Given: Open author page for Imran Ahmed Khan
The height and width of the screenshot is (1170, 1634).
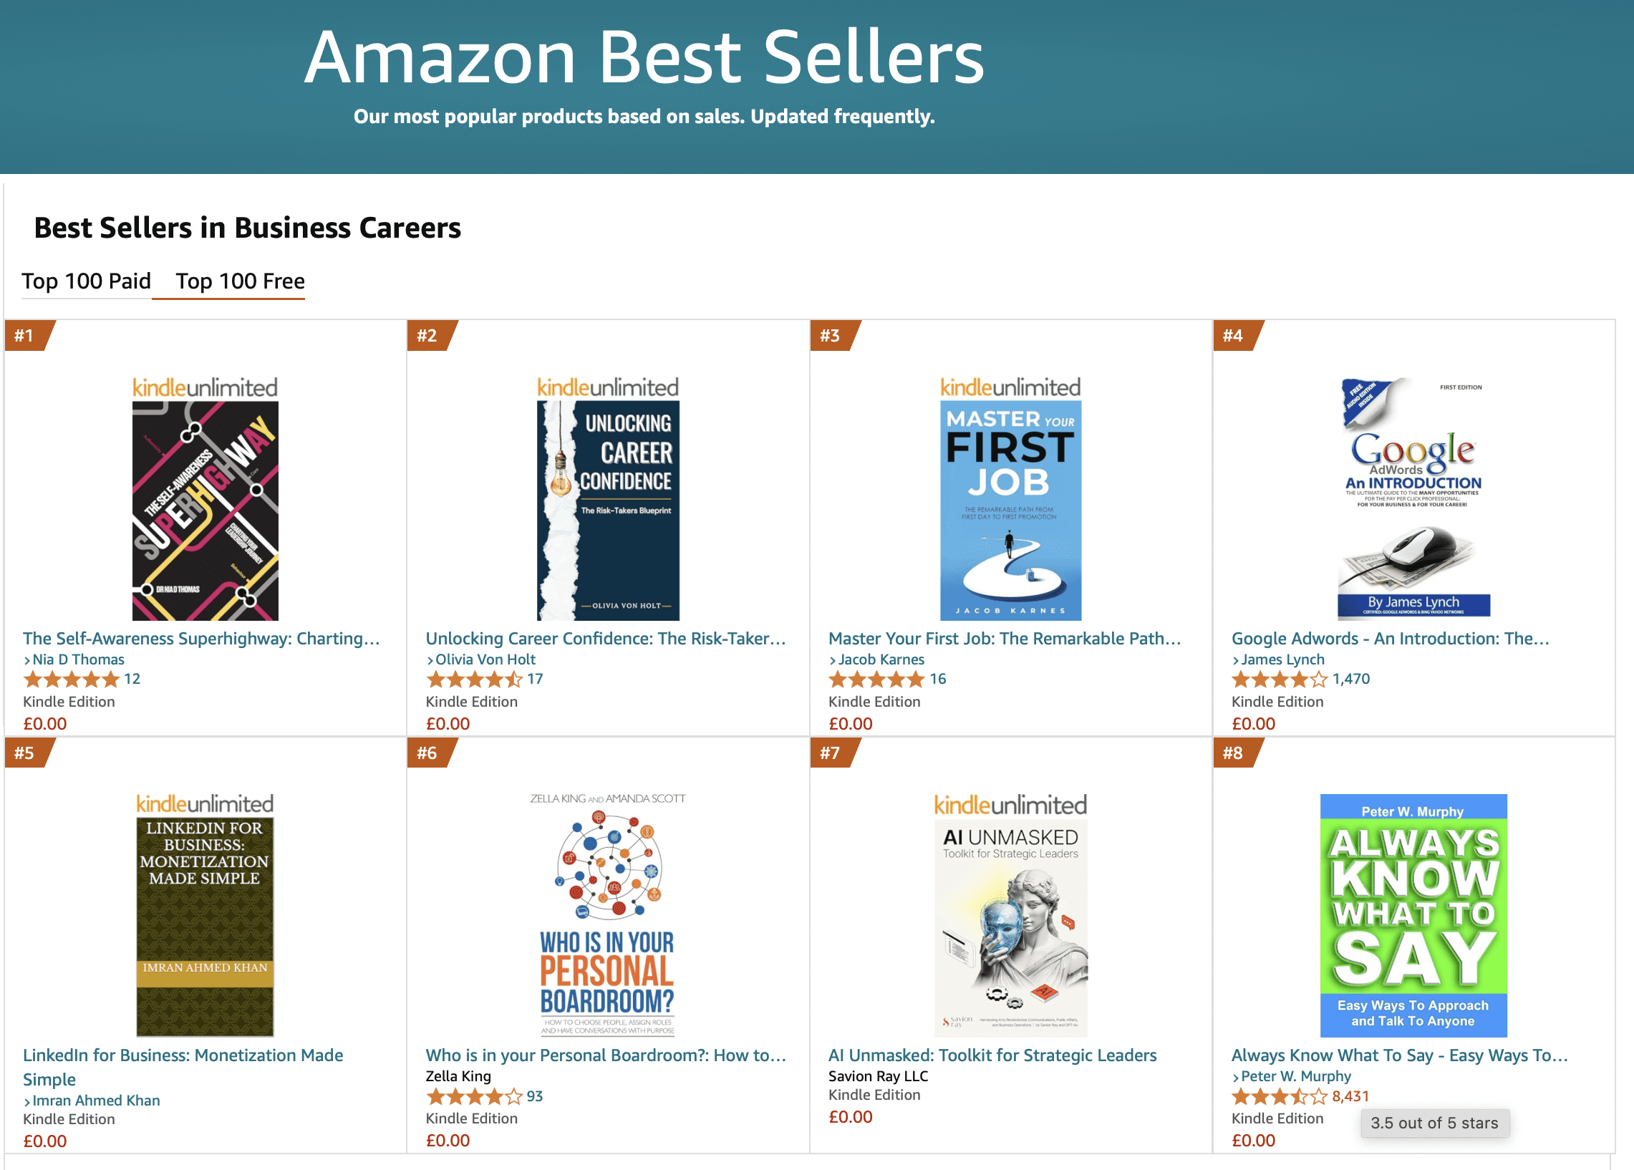Looking at the screenshot, I should coord(96,1100).
